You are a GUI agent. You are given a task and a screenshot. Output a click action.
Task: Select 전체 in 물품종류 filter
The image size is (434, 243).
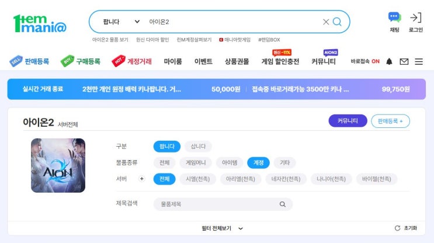click(164, 163)
